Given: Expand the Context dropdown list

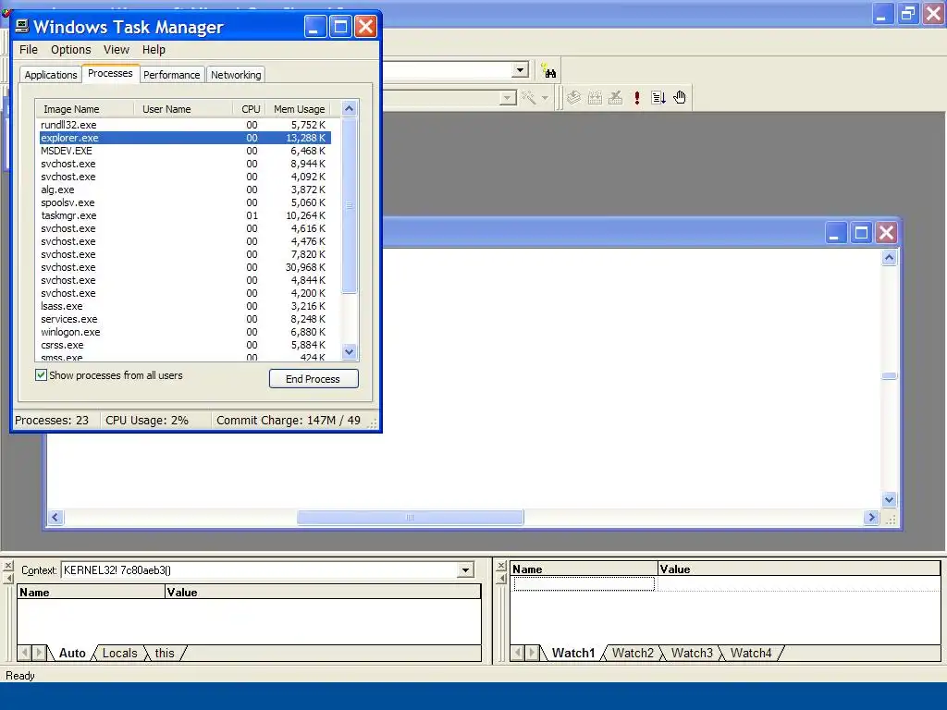Looking at the screenshot, I should click(x=465, y=569).
